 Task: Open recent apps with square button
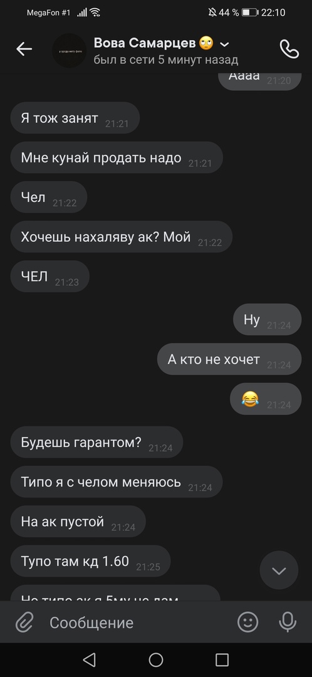[x=222, y=659]
